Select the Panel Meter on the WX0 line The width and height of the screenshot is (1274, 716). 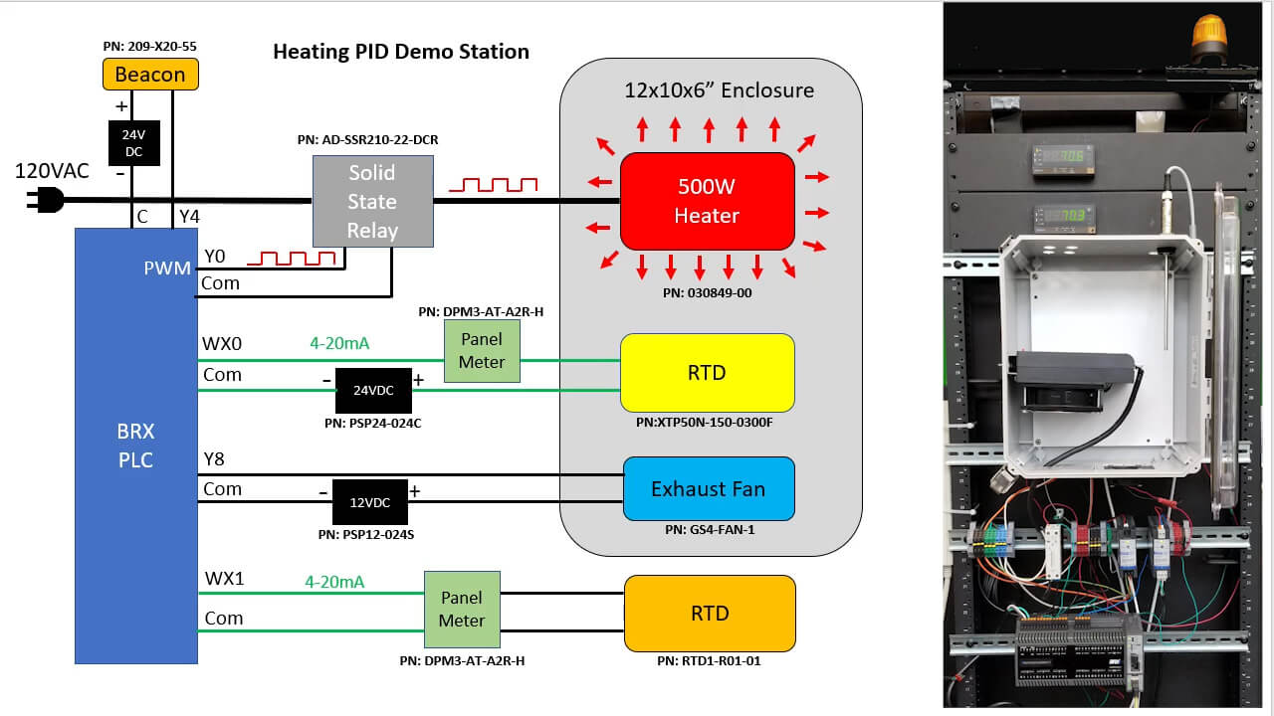482,351
